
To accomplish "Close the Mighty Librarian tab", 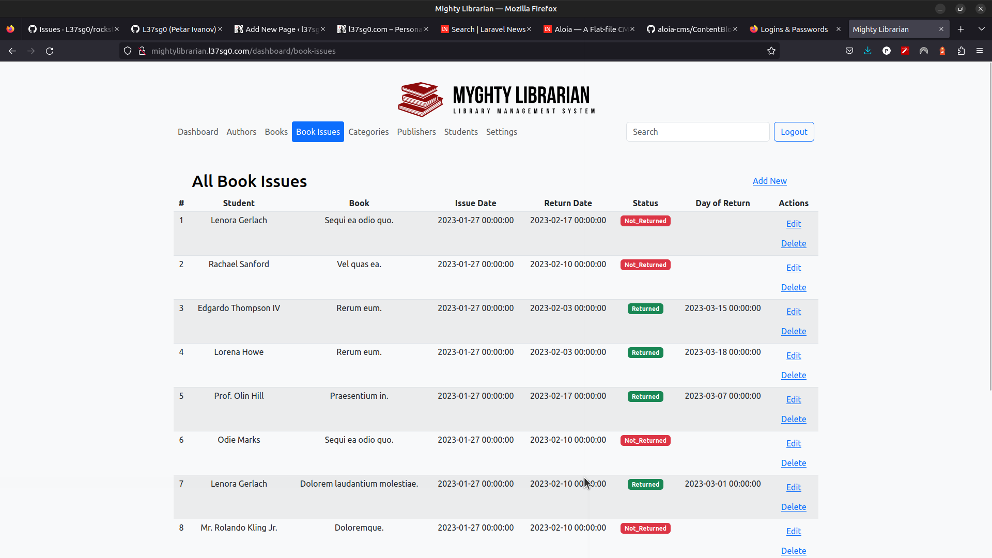I will click(941, 29).
